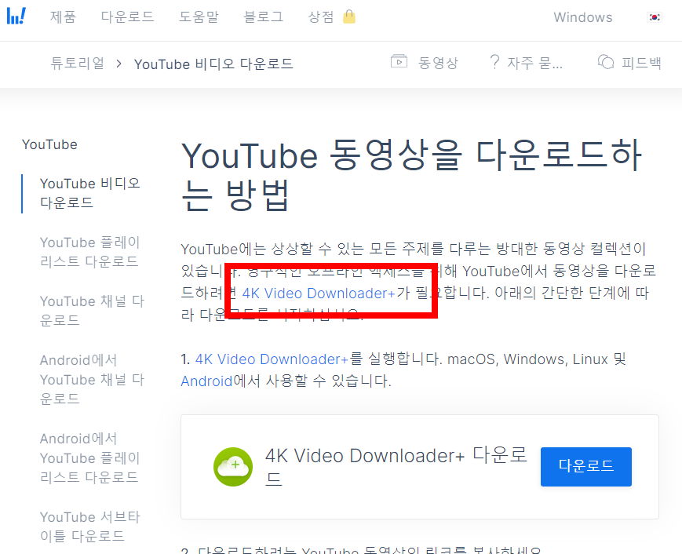Click the highlighted 4K Video Downloader+ link
The image size is (682, 554).
pyautogui.click(x=318, y=293)
